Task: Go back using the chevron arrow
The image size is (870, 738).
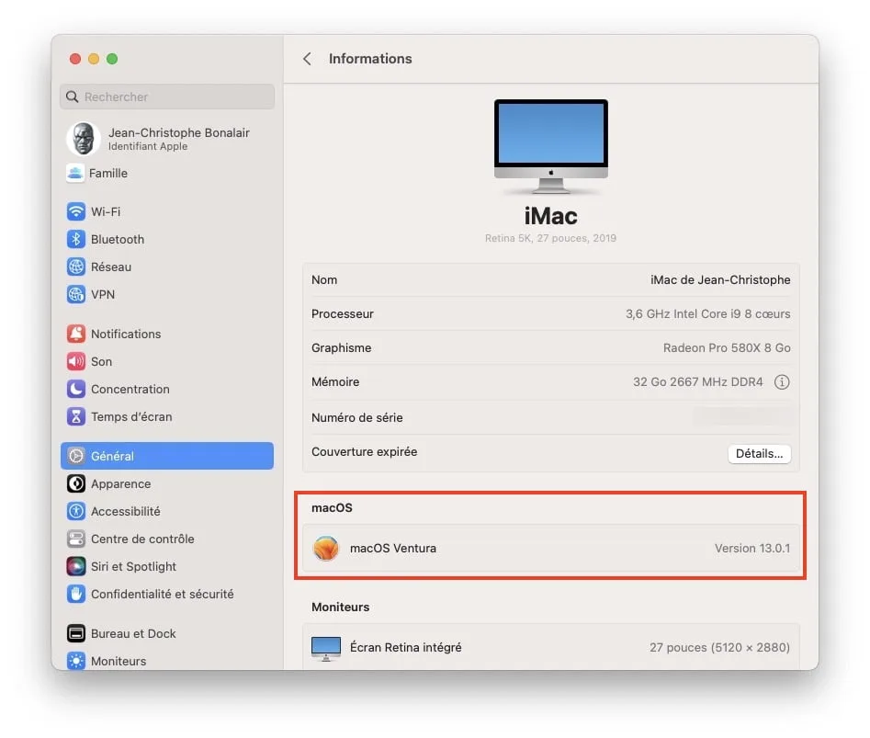Action: coord(308,59)
